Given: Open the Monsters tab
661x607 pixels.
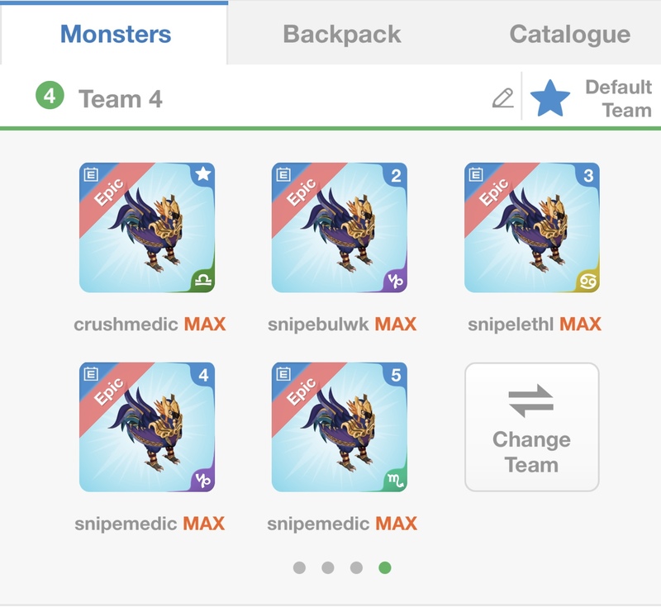Looking at the screenshot, I should (x=116, y=34).
